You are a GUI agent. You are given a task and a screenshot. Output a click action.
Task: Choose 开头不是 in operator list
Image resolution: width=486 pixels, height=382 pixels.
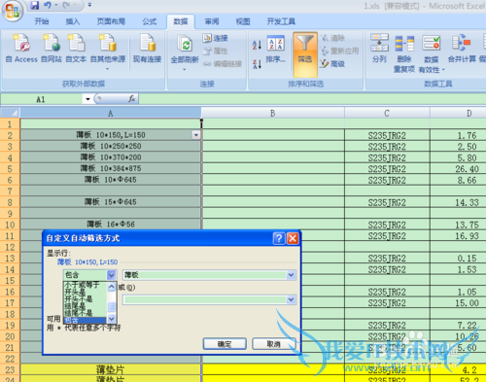(86, 298)
